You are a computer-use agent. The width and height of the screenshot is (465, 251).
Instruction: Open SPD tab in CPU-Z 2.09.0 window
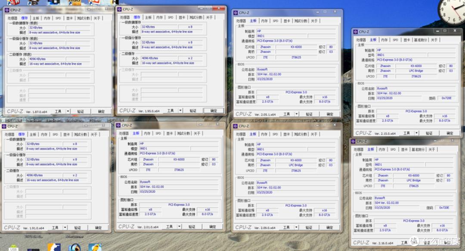point(275,134)
